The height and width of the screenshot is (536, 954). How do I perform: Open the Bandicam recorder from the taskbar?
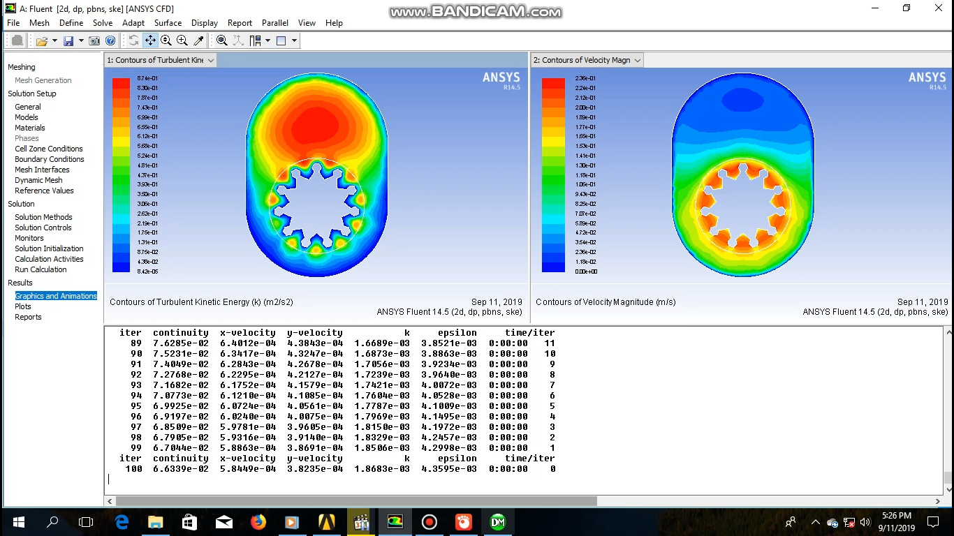429,521
